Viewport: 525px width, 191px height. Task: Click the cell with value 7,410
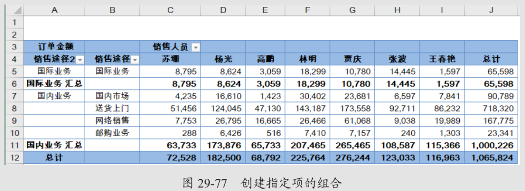(x=307, y=133)
